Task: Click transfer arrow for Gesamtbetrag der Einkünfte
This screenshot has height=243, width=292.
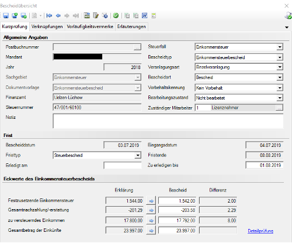Action: 151,231
